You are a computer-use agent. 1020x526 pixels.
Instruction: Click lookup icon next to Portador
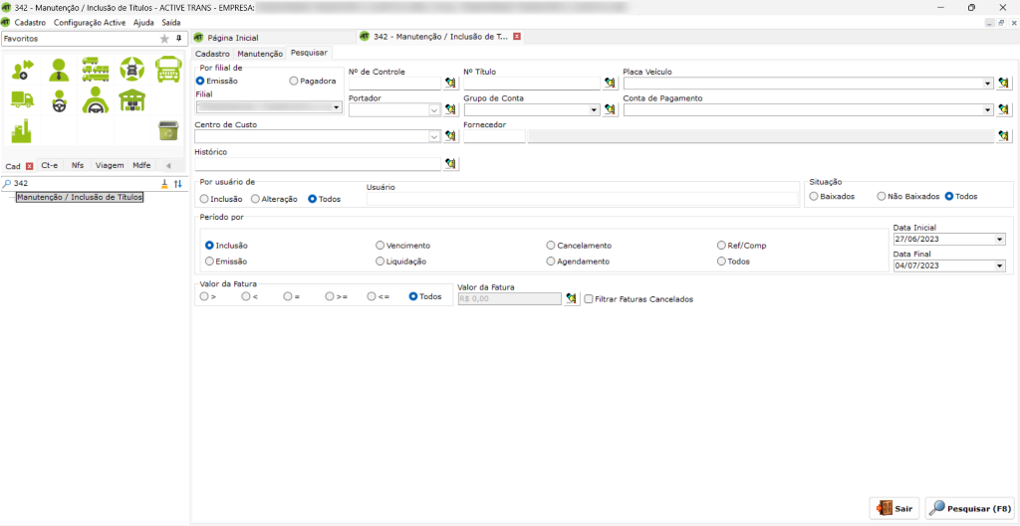(451, 109)
